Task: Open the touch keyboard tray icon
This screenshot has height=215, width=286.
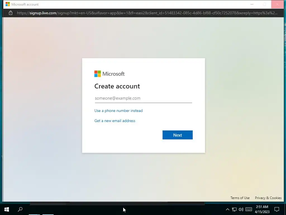Action: pyautogui.click(x=249, y=209)
